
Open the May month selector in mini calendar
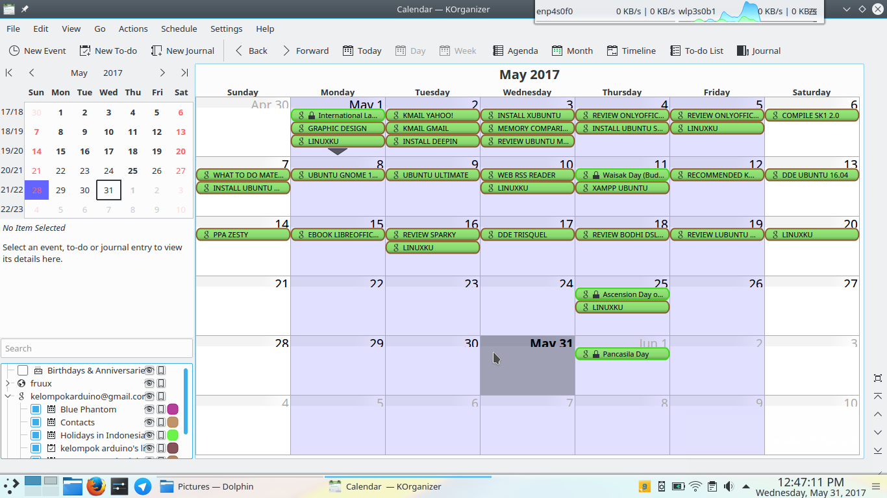pos(79,73)
